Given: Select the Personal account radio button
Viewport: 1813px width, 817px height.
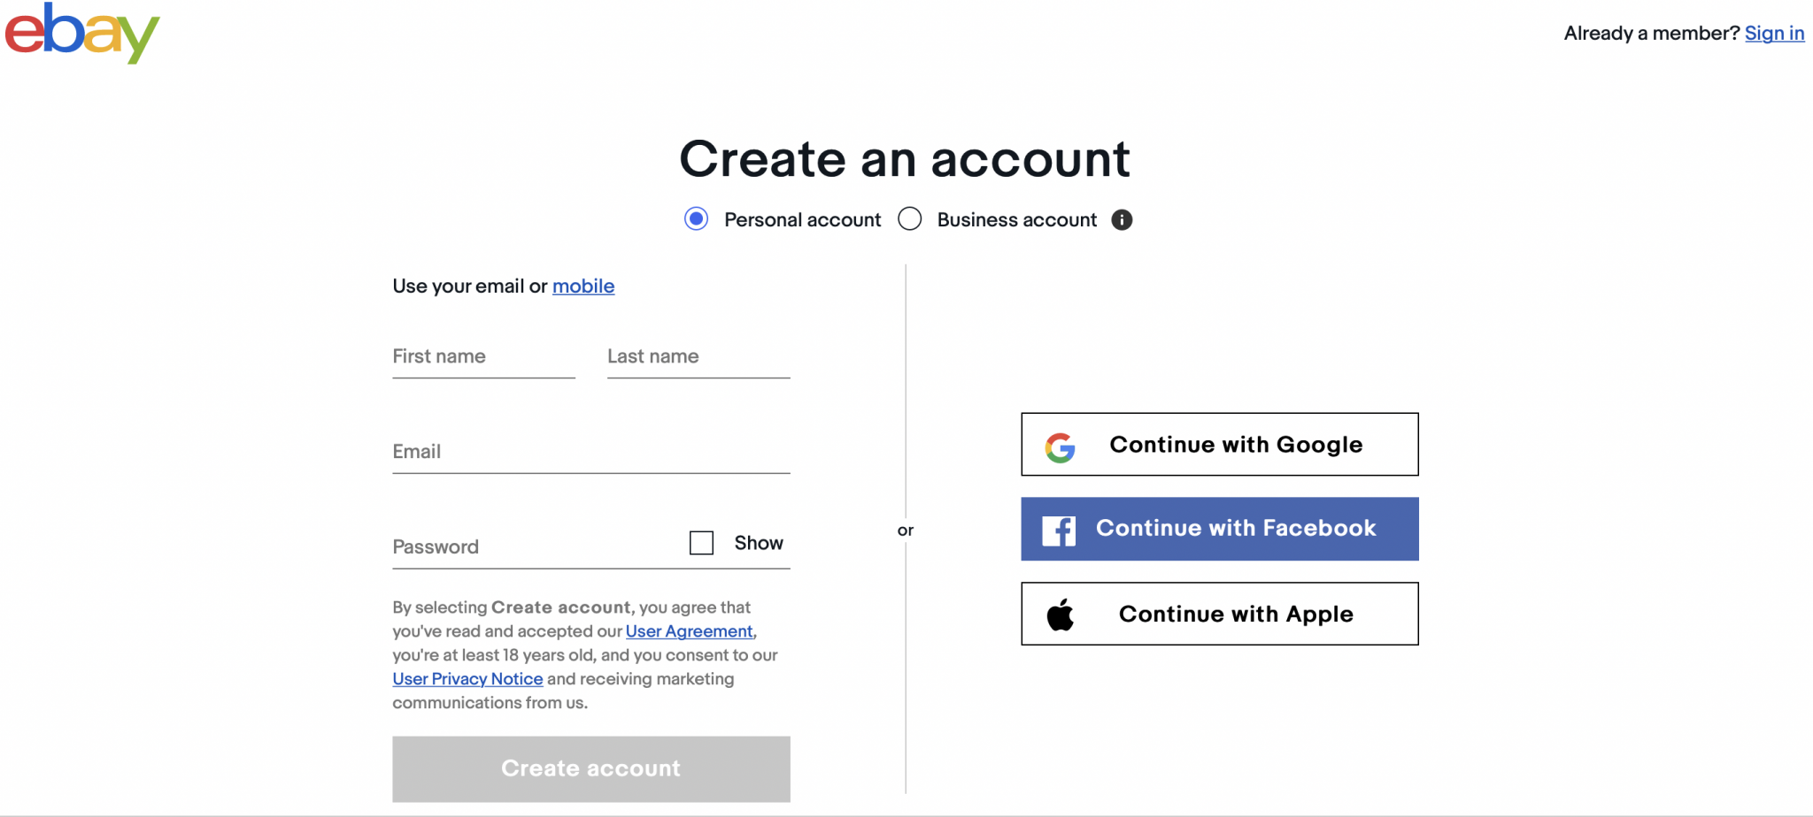Looking at the screenshot, I should 697,219.
